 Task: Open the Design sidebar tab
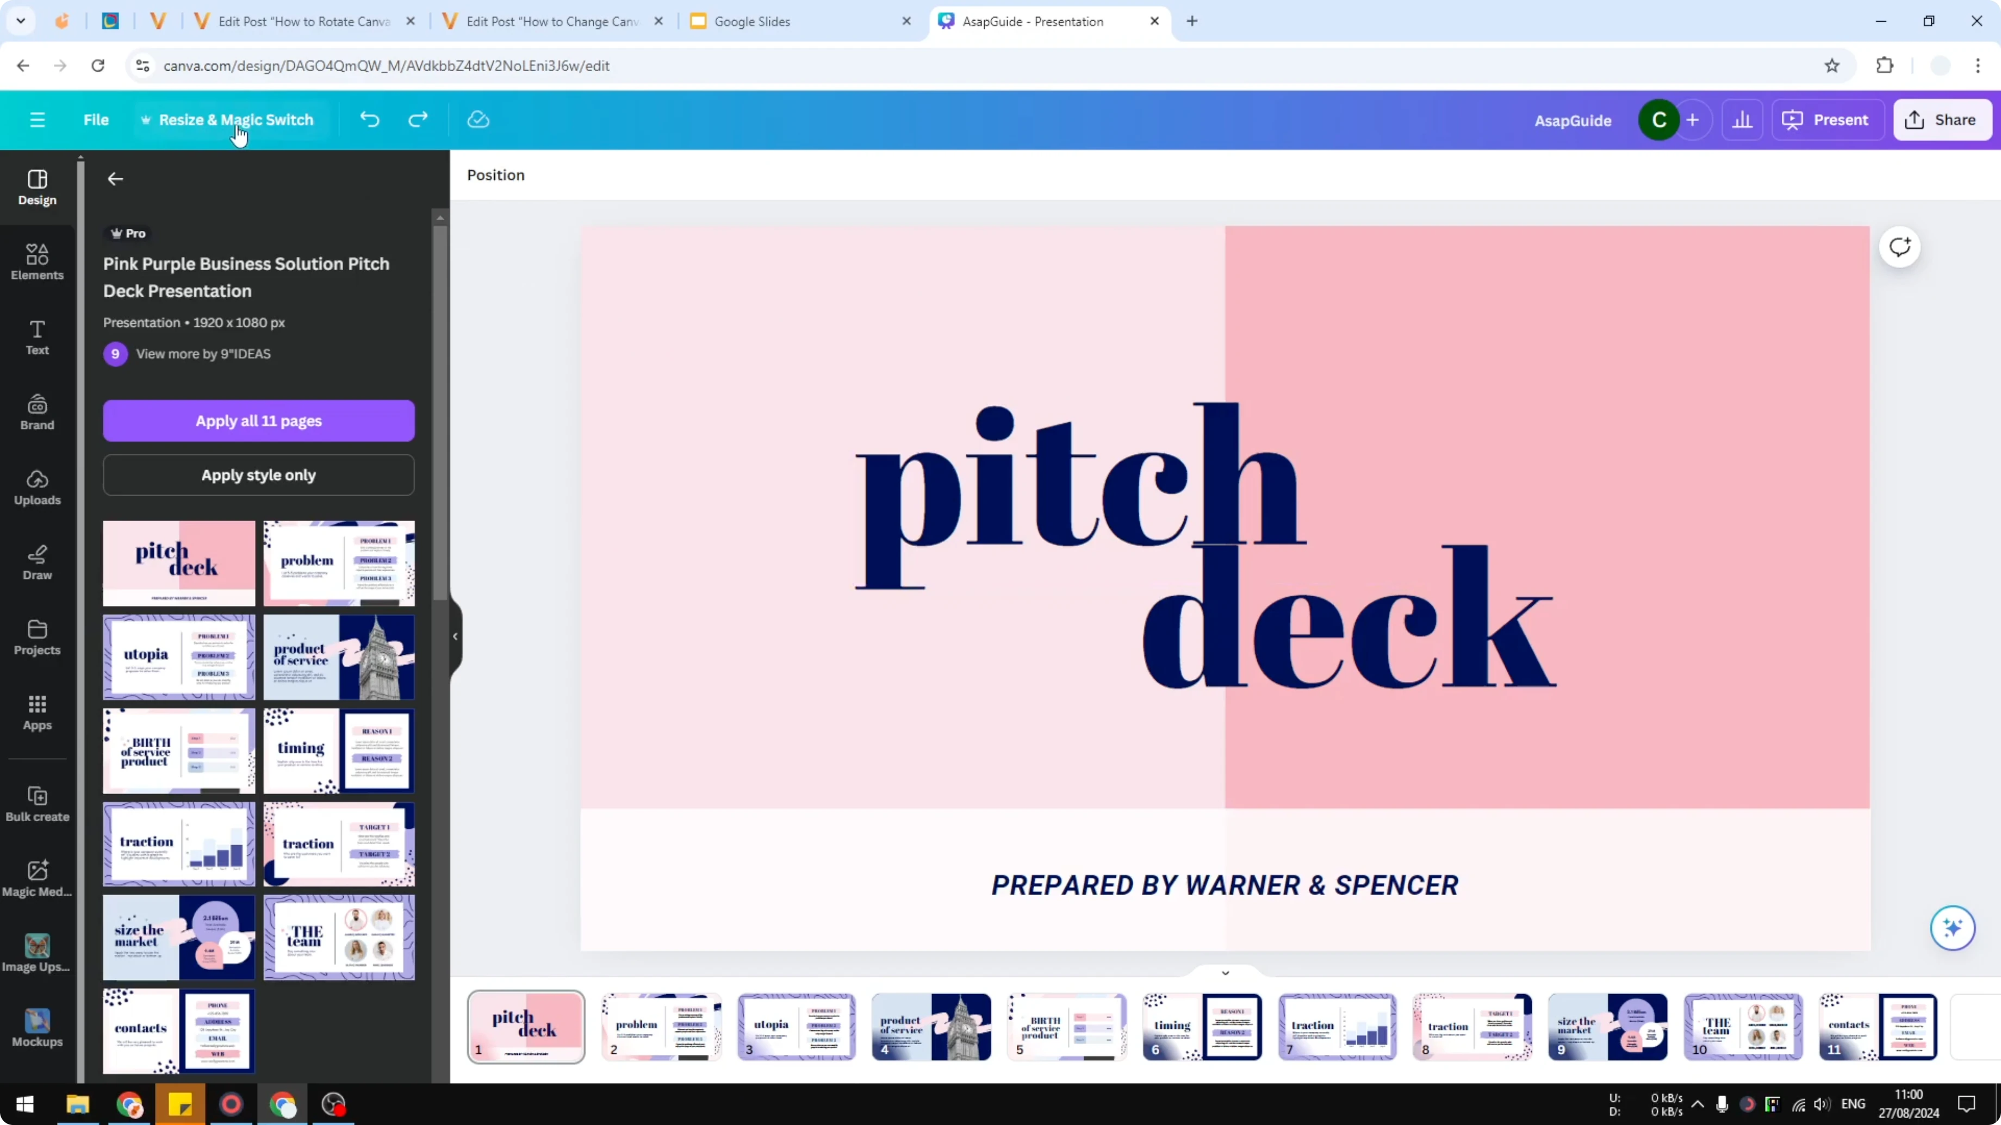(x=38, y=188)
